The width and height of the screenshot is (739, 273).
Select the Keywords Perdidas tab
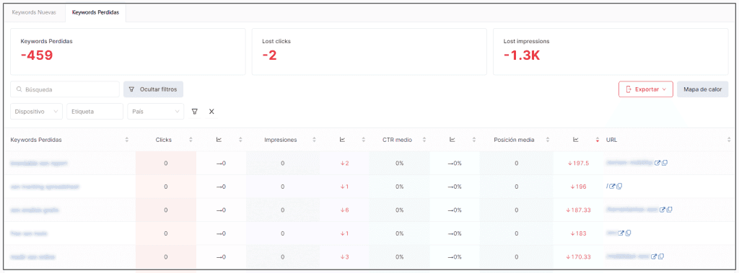click(95, 13)
